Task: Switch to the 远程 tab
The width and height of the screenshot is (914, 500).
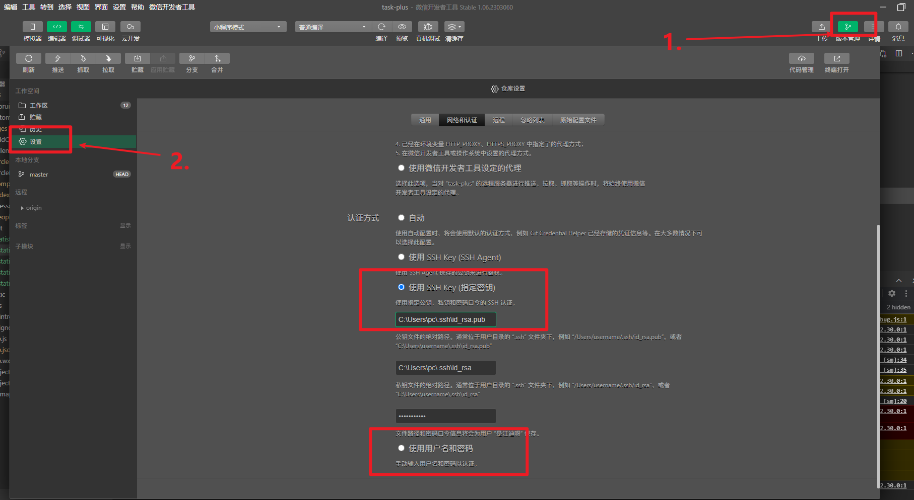Action: pos(499,120)
